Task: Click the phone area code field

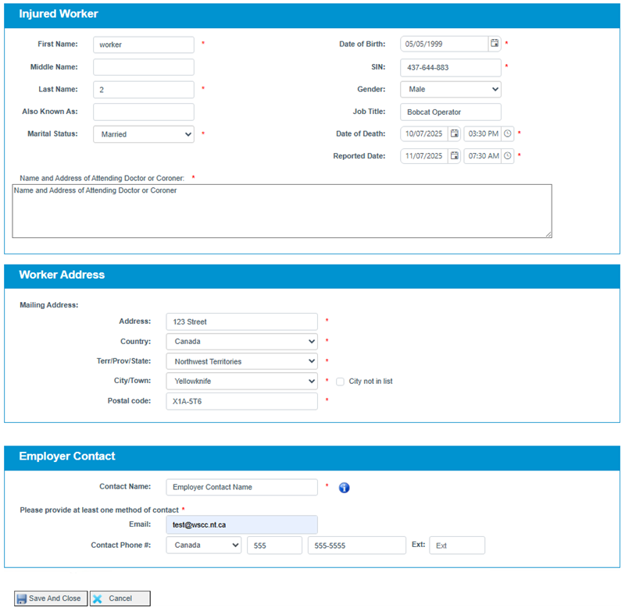Action: (274, 545)
